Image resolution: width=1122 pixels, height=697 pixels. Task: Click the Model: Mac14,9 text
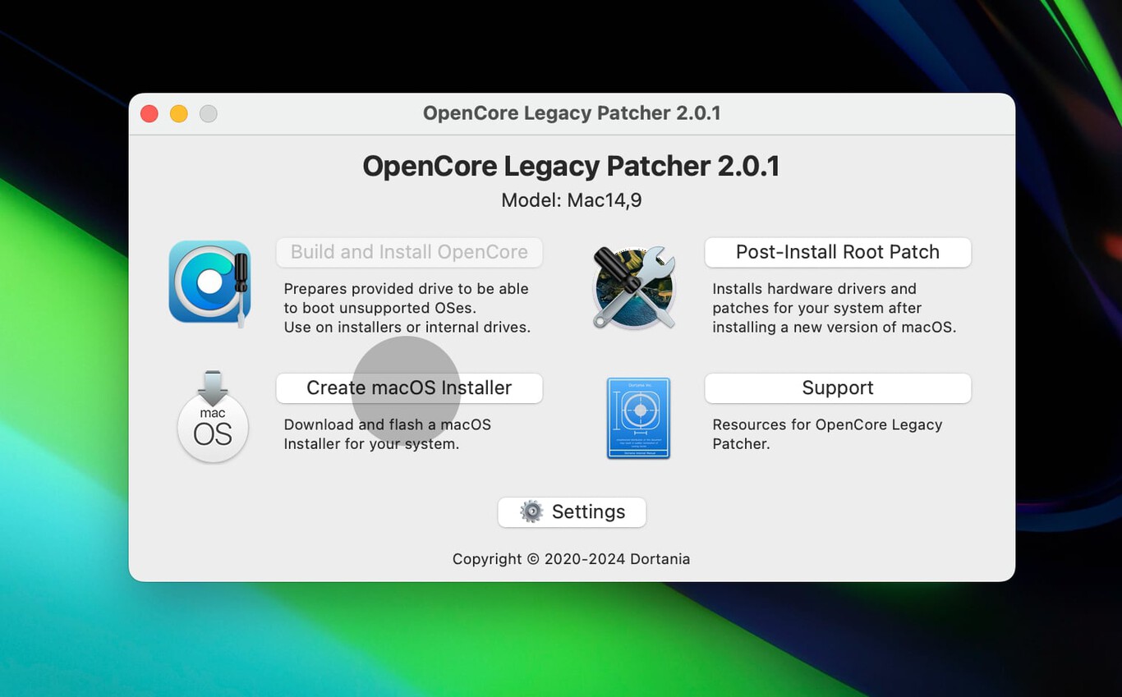coord(572,200)
